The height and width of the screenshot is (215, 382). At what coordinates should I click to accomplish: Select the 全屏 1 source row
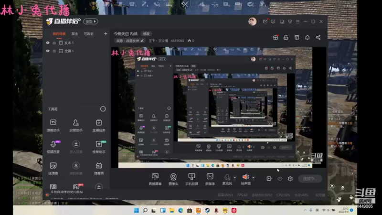pyautogui.click(x=76, y=51)
